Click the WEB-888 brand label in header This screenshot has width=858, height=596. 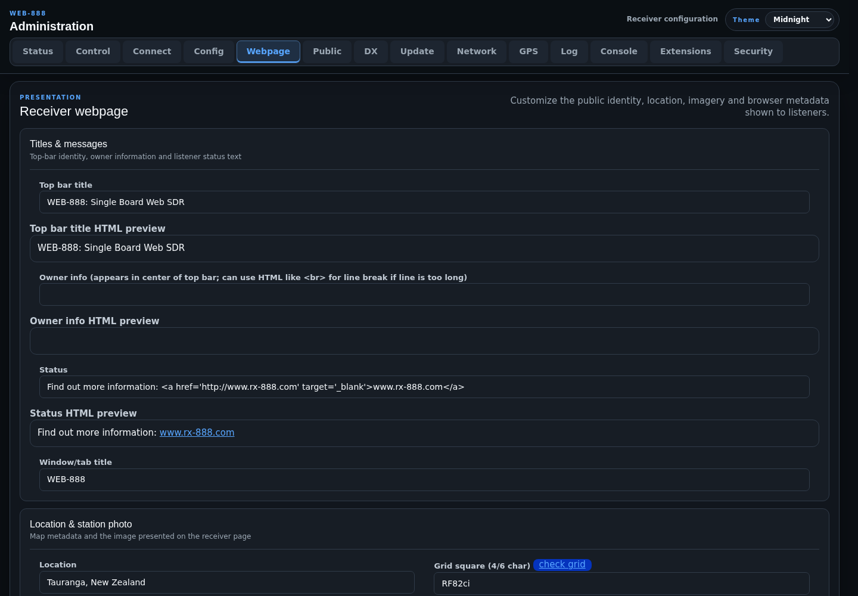[27, 13]
